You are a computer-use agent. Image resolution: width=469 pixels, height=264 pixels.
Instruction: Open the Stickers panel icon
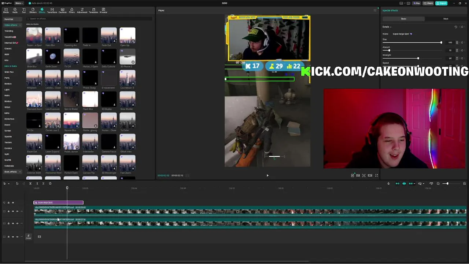click(x=33, y=10)
